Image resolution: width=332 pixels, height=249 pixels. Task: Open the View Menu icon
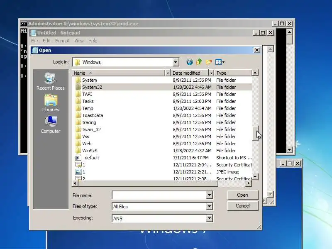(220, 62)
